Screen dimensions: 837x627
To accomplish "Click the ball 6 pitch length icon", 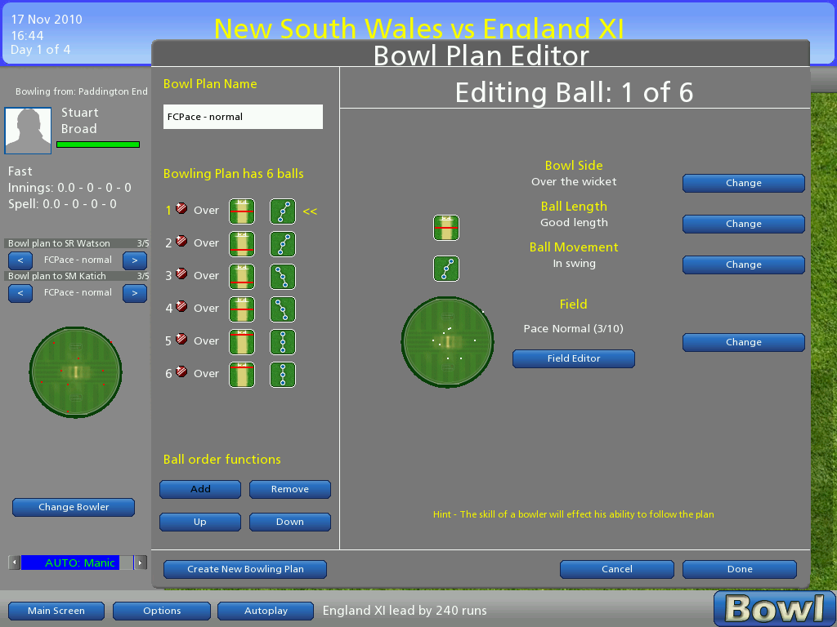I will click(x=242, y=374).
